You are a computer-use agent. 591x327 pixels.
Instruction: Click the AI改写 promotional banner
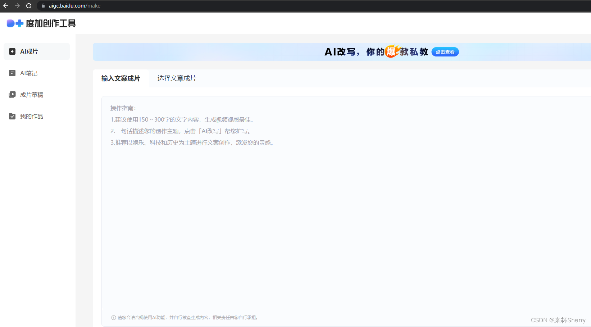click(x=342, y=52)
